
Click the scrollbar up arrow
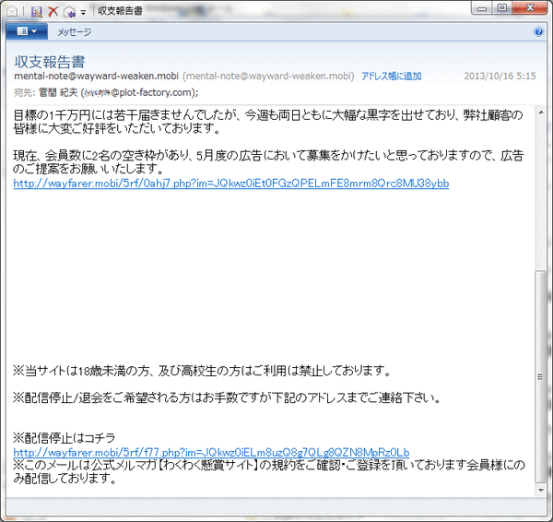point(541,113)
